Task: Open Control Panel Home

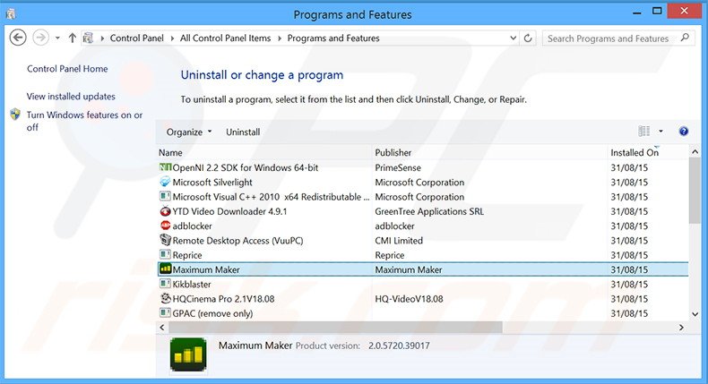Action: tap(67, 69)
